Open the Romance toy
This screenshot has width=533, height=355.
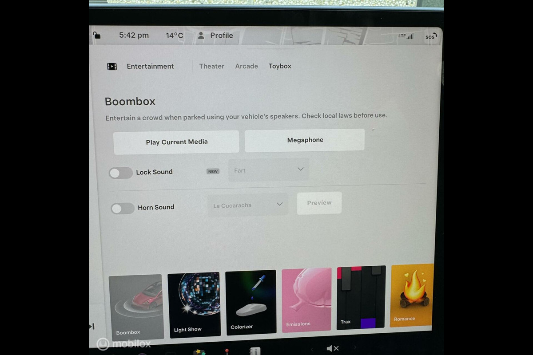tap(412, 295)
